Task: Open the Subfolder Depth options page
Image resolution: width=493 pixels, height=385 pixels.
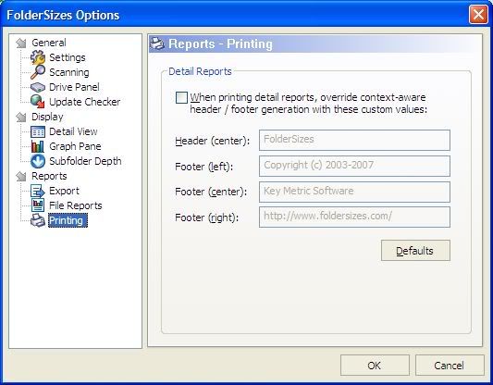Action: [x=85, y=161]
